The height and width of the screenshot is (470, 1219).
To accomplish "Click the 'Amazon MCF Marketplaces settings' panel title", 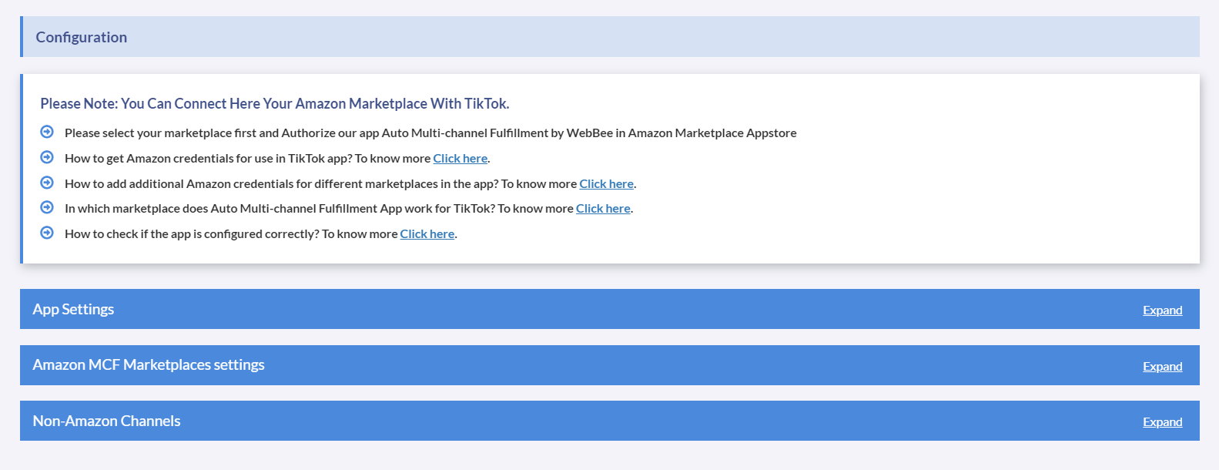I will tap(149, 365).
